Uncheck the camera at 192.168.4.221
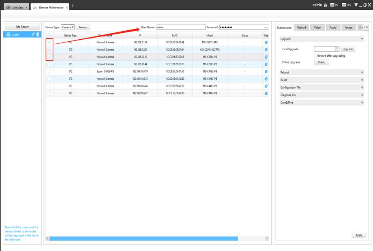The height and width of the screenshot is (251, 373). click(49, 50)
